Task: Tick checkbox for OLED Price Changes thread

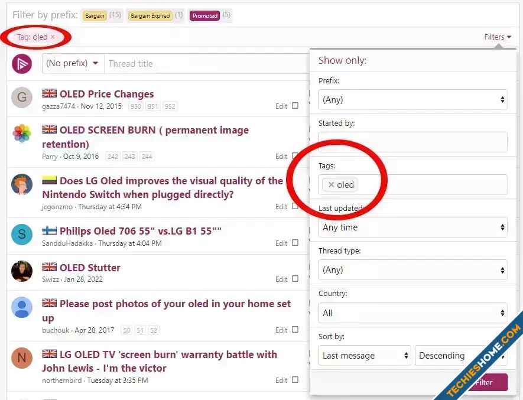Action: 295,105
